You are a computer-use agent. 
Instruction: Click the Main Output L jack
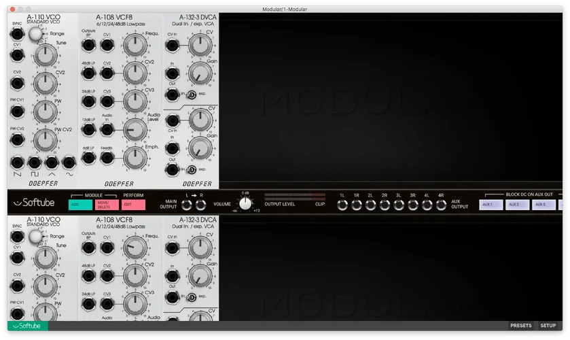[x=186, y=205]
